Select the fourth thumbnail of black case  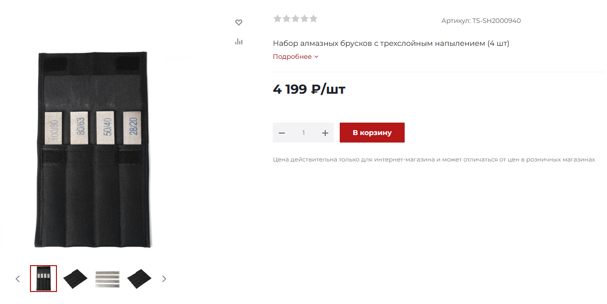139,279
